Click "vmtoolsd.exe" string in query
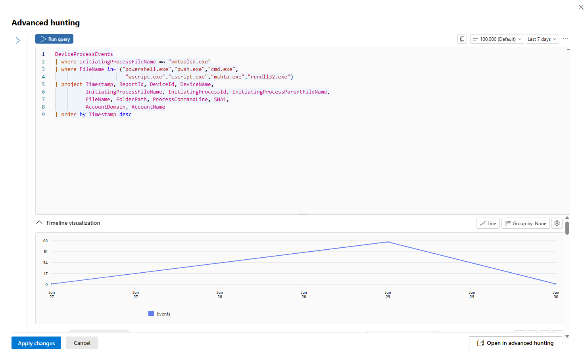 (189, 61)
